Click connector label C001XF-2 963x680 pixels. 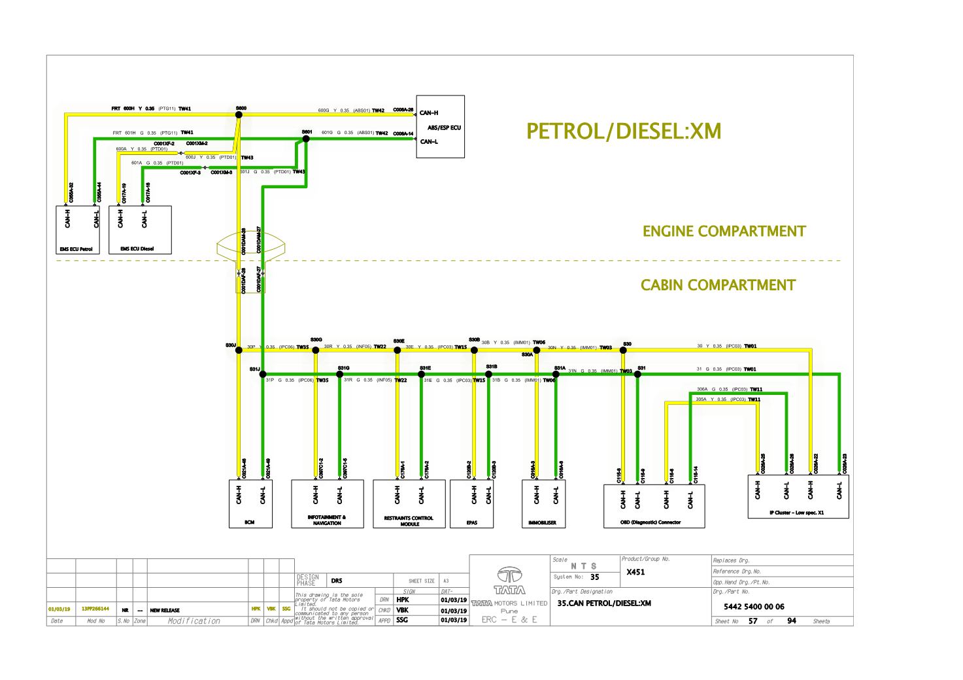coord(164,143)
